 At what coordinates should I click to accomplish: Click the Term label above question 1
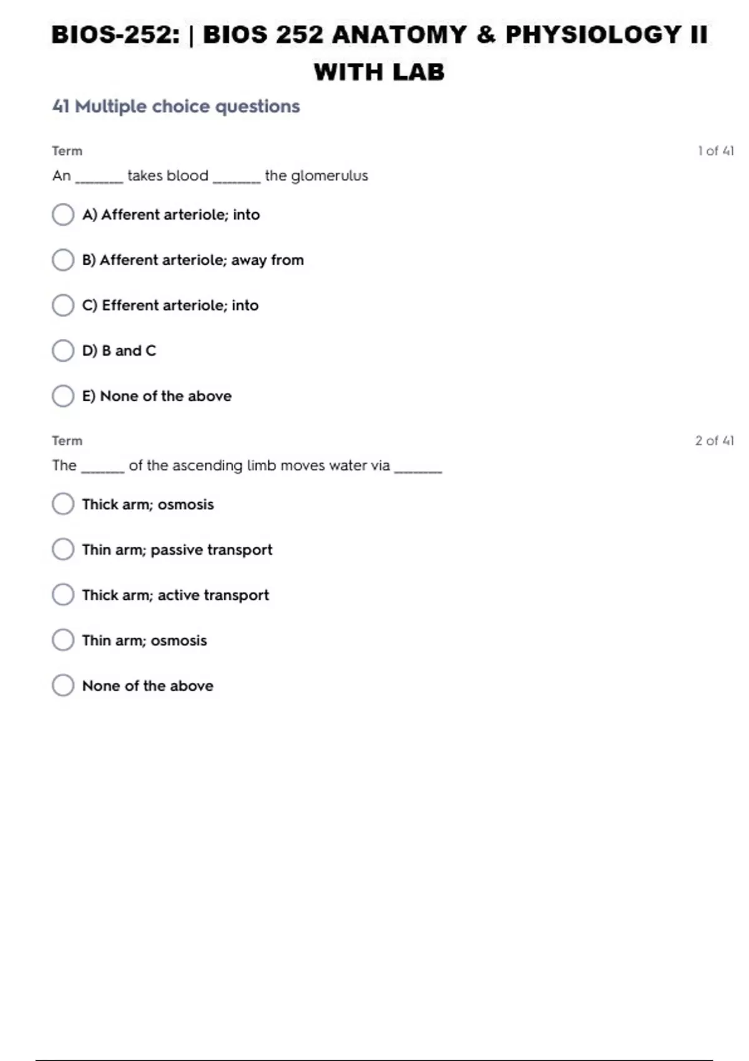67,151
